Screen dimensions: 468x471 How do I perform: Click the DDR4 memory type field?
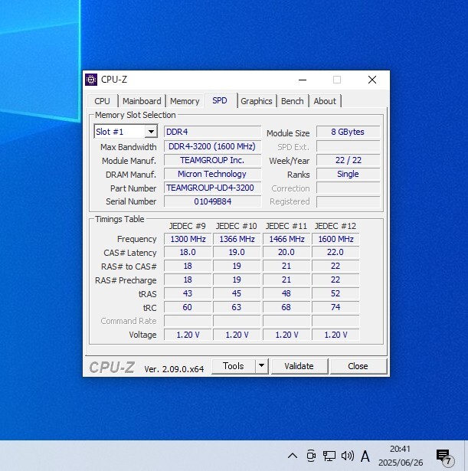(212, 132)
